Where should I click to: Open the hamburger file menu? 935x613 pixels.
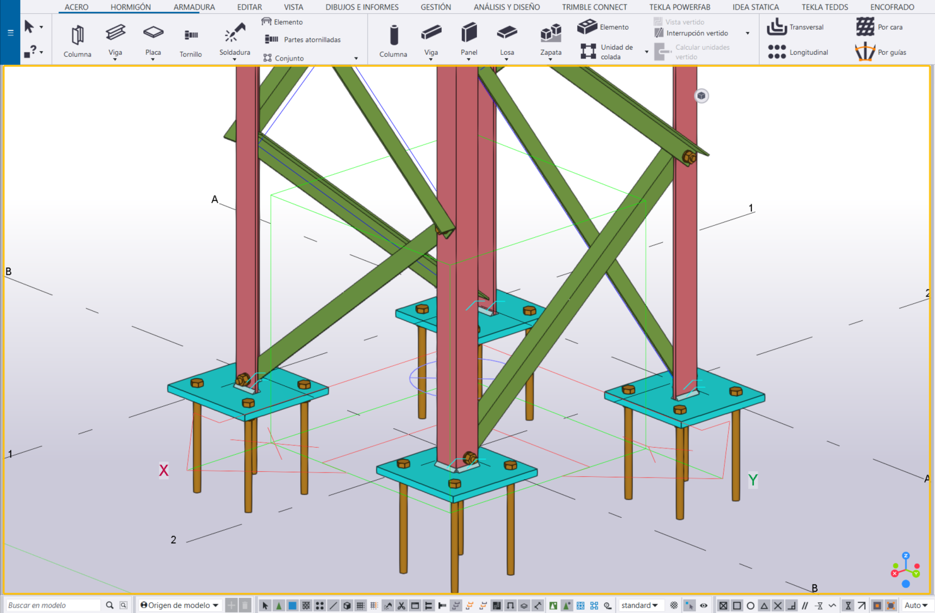[10, 33]
